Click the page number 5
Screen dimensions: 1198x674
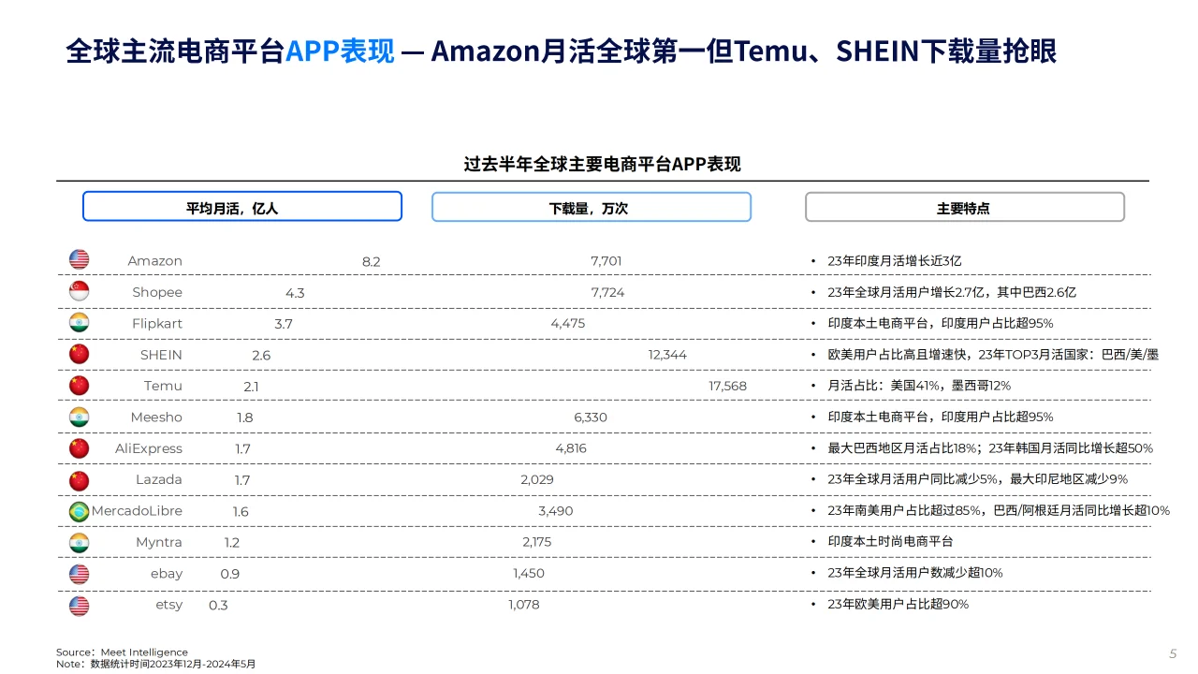[1173, 653]
